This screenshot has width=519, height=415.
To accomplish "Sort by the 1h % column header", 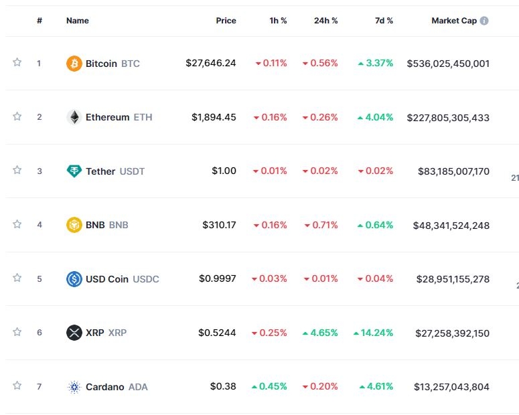I will click(x=278, y=21).
